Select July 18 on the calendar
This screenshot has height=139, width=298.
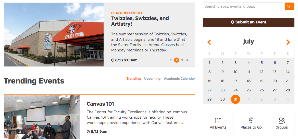249,81
